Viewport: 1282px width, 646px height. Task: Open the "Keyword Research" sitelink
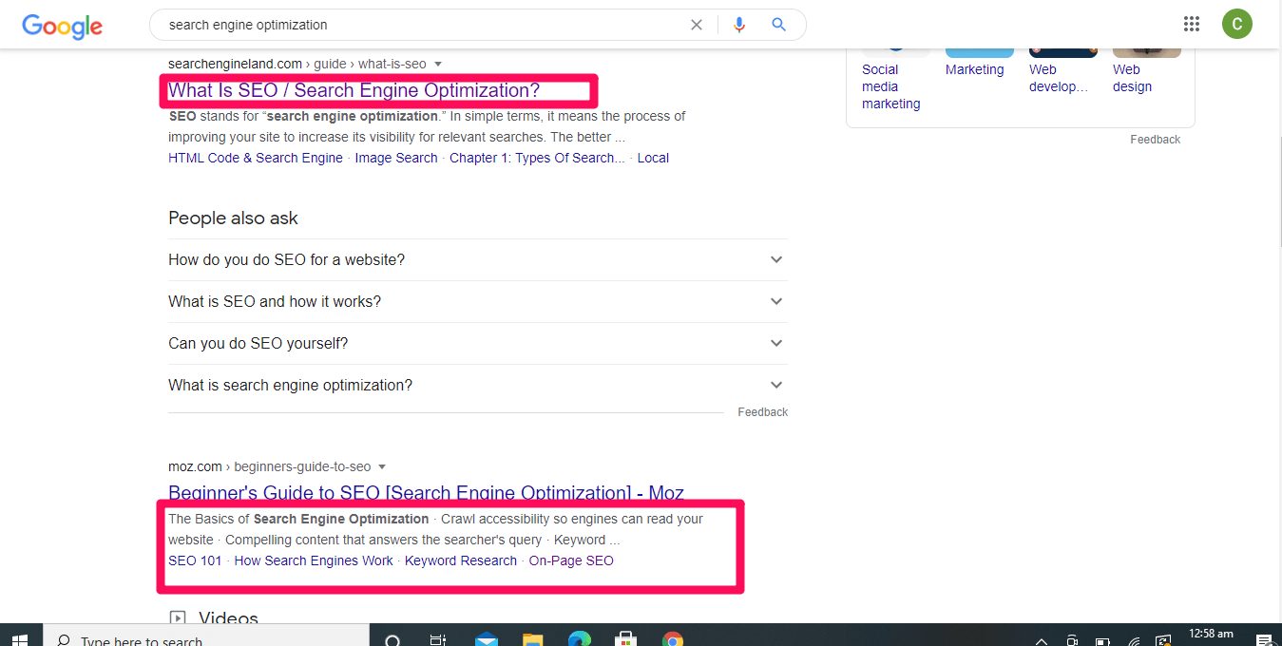(x=460, y=560)
